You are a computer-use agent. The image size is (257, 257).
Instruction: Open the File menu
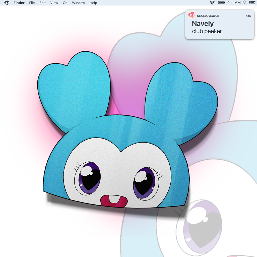pyautogui.click(x=32, y=3)
